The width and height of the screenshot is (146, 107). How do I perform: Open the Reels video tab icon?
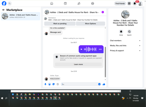click(65, 3)
